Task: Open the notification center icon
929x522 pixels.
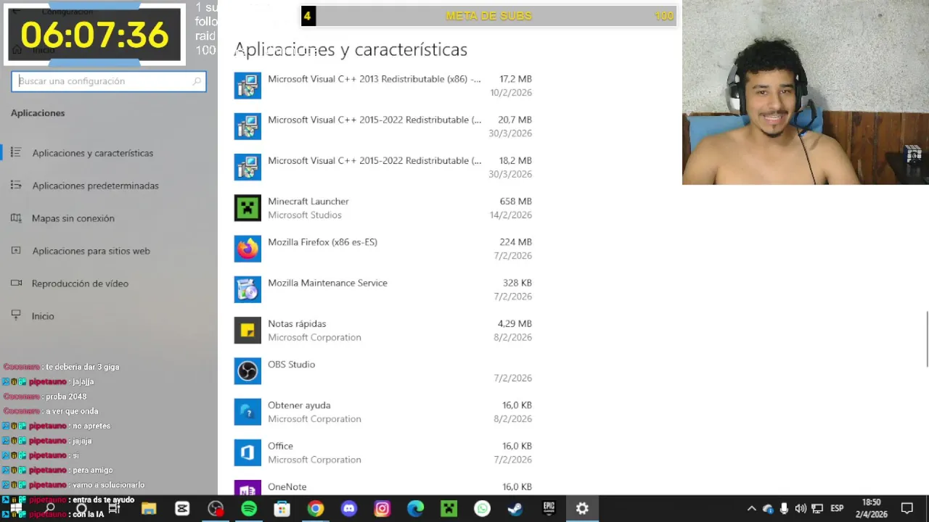Action: (x=907, y=509)
